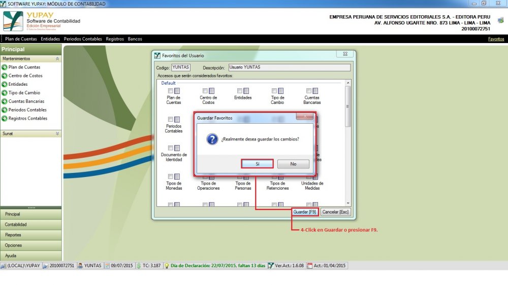Viewport: 508px width, 285px height.
Task: Expand the Sunat sidebar section
Action: 57,133
